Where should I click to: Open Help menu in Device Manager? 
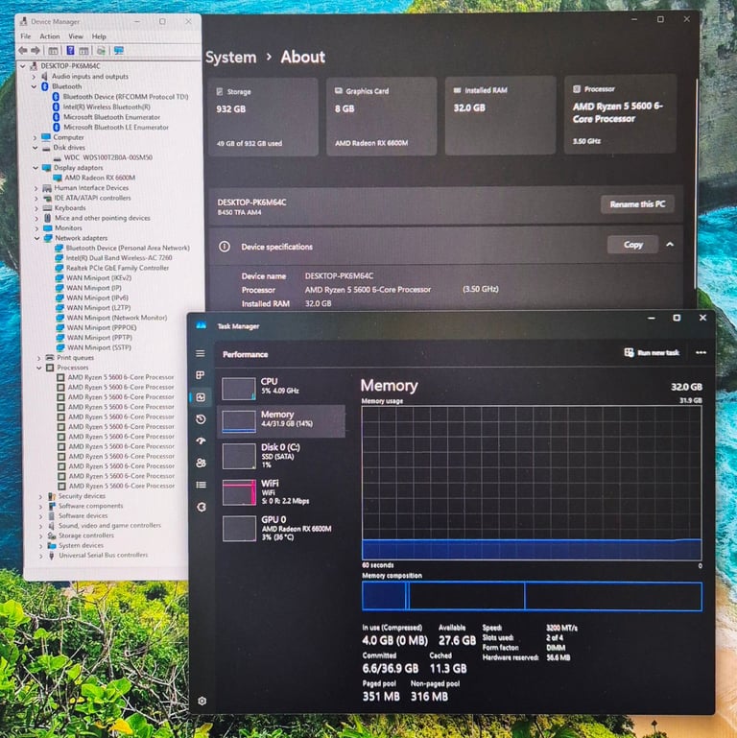(99, 36)
